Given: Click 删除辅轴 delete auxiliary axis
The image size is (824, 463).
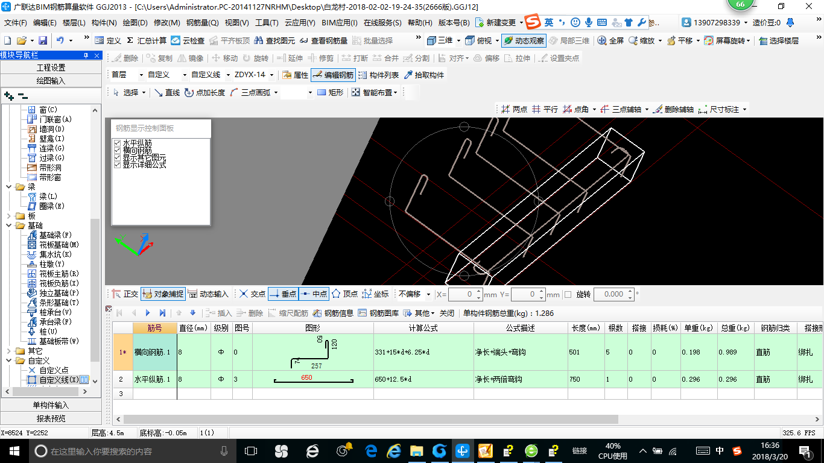Looking at the screenshot, I should coord(673,109).
